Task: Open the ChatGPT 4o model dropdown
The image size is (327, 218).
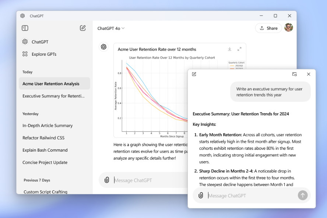Action: tap(111, 28)
